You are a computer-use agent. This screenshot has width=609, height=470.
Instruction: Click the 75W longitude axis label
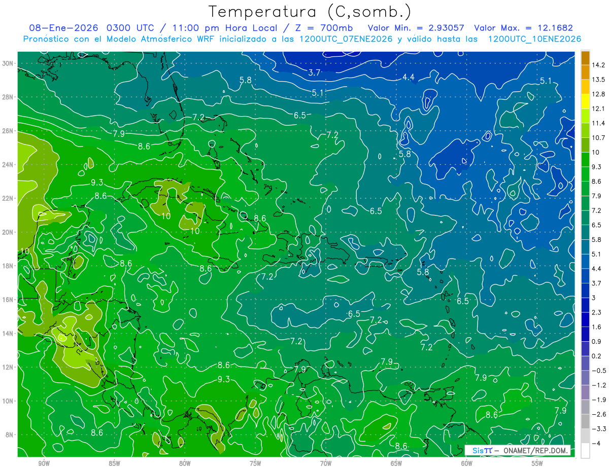pos(255,464)
